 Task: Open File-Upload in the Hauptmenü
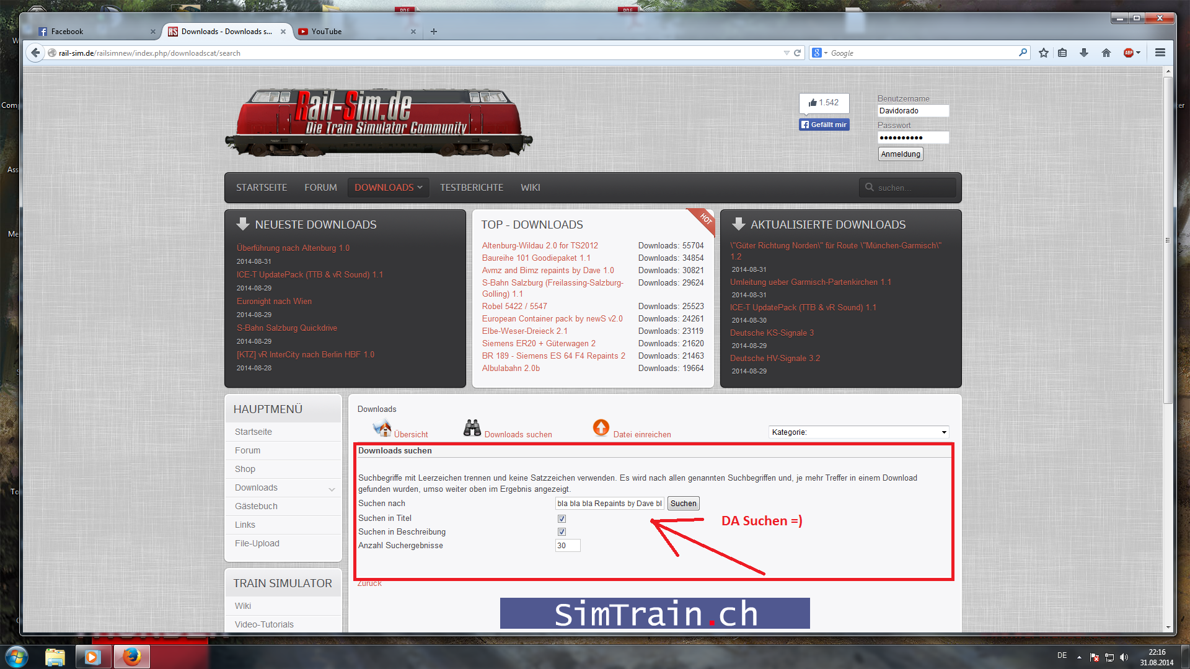257,544
